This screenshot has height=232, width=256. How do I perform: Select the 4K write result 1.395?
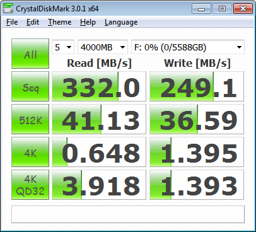197,152
